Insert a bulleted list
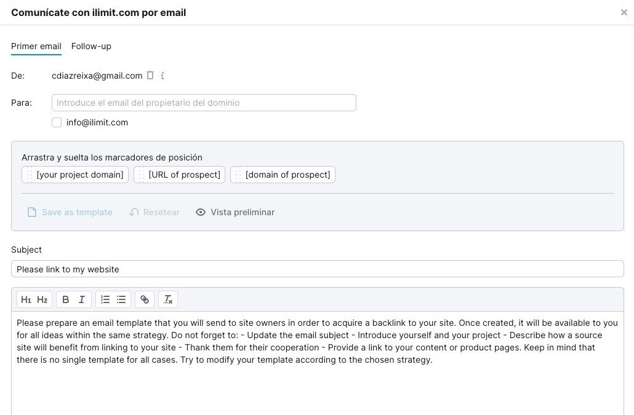The width and height of the screenshot is (634, 415). point(121,299)
